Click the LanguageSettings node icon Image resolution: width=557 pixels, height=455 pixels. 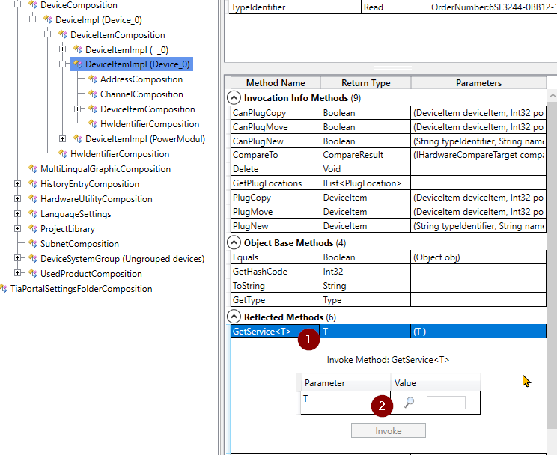[33, 213]
